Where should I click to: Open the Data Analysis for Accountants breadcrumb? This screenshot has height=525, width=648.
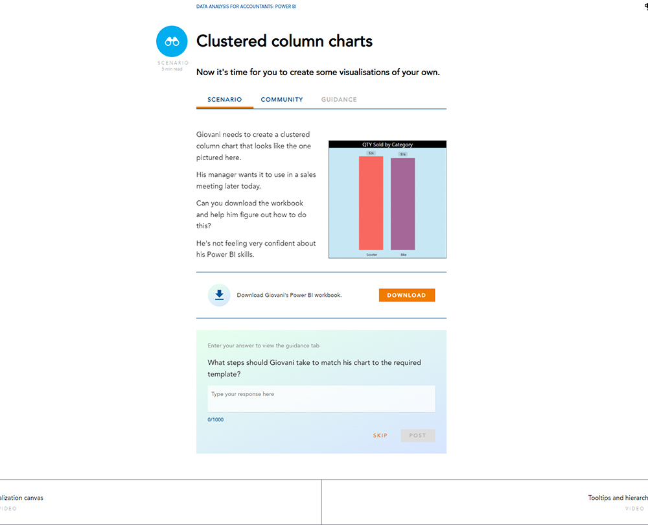246,6
